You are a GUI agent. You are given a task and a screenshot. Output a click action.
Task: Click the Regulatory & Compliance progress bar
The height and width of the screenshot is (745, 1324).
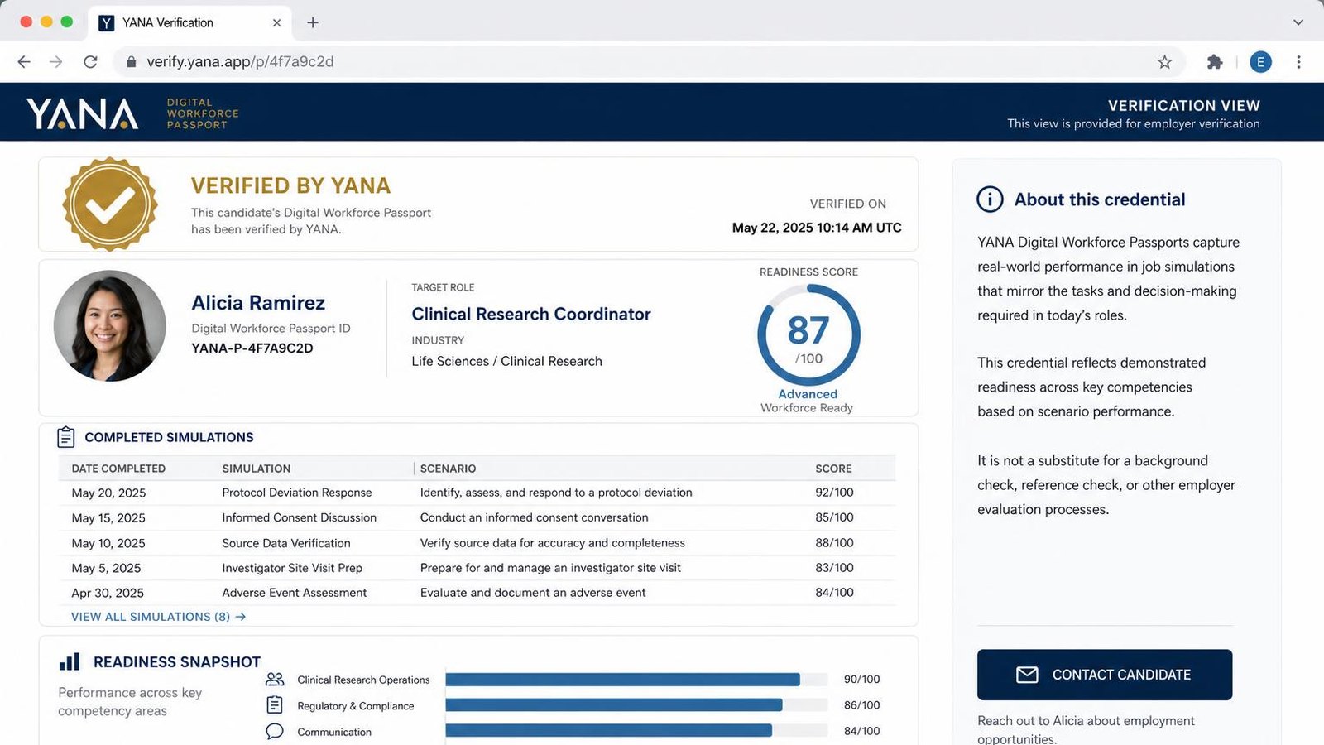coord(636,705)
